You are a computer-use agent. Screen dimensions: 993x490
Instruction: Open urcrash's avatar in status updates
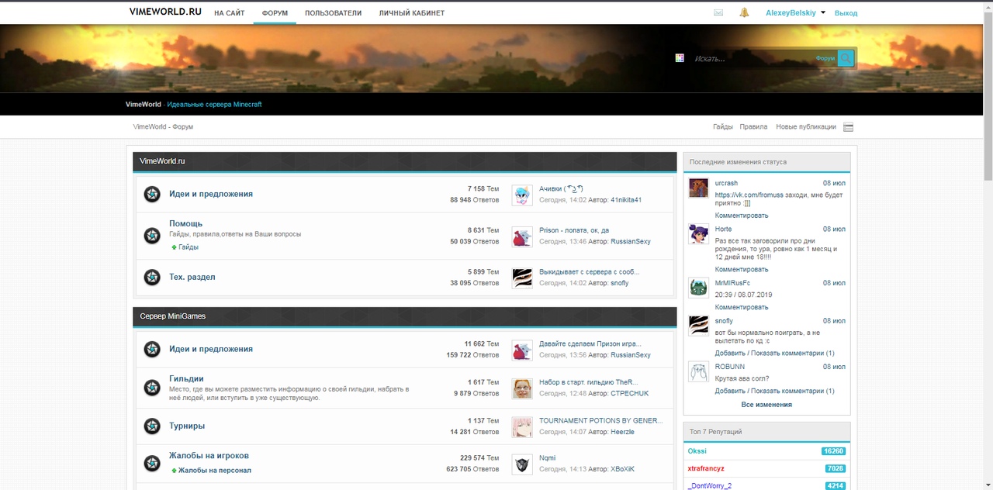698,188
